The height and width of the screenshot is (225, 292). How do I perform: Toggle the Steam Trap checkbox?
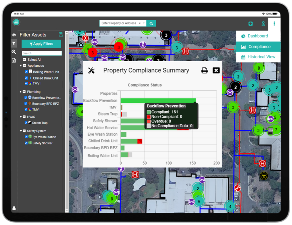pos(26,123)
